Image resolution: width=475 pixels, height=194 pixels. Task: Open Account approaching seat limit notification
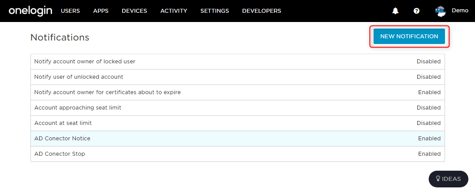[237, 108]
